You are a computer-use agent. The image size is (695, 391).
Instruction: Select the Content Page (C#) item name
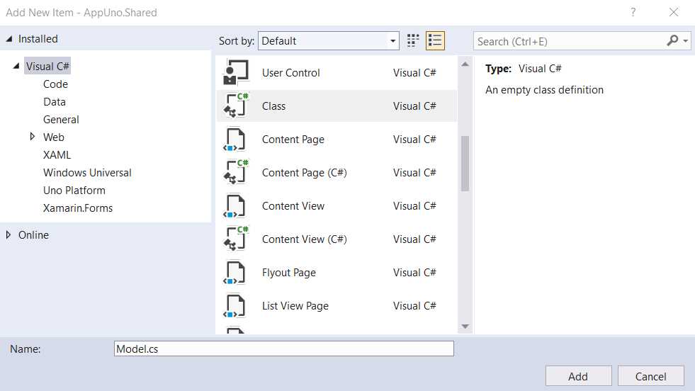click(304, 172)
